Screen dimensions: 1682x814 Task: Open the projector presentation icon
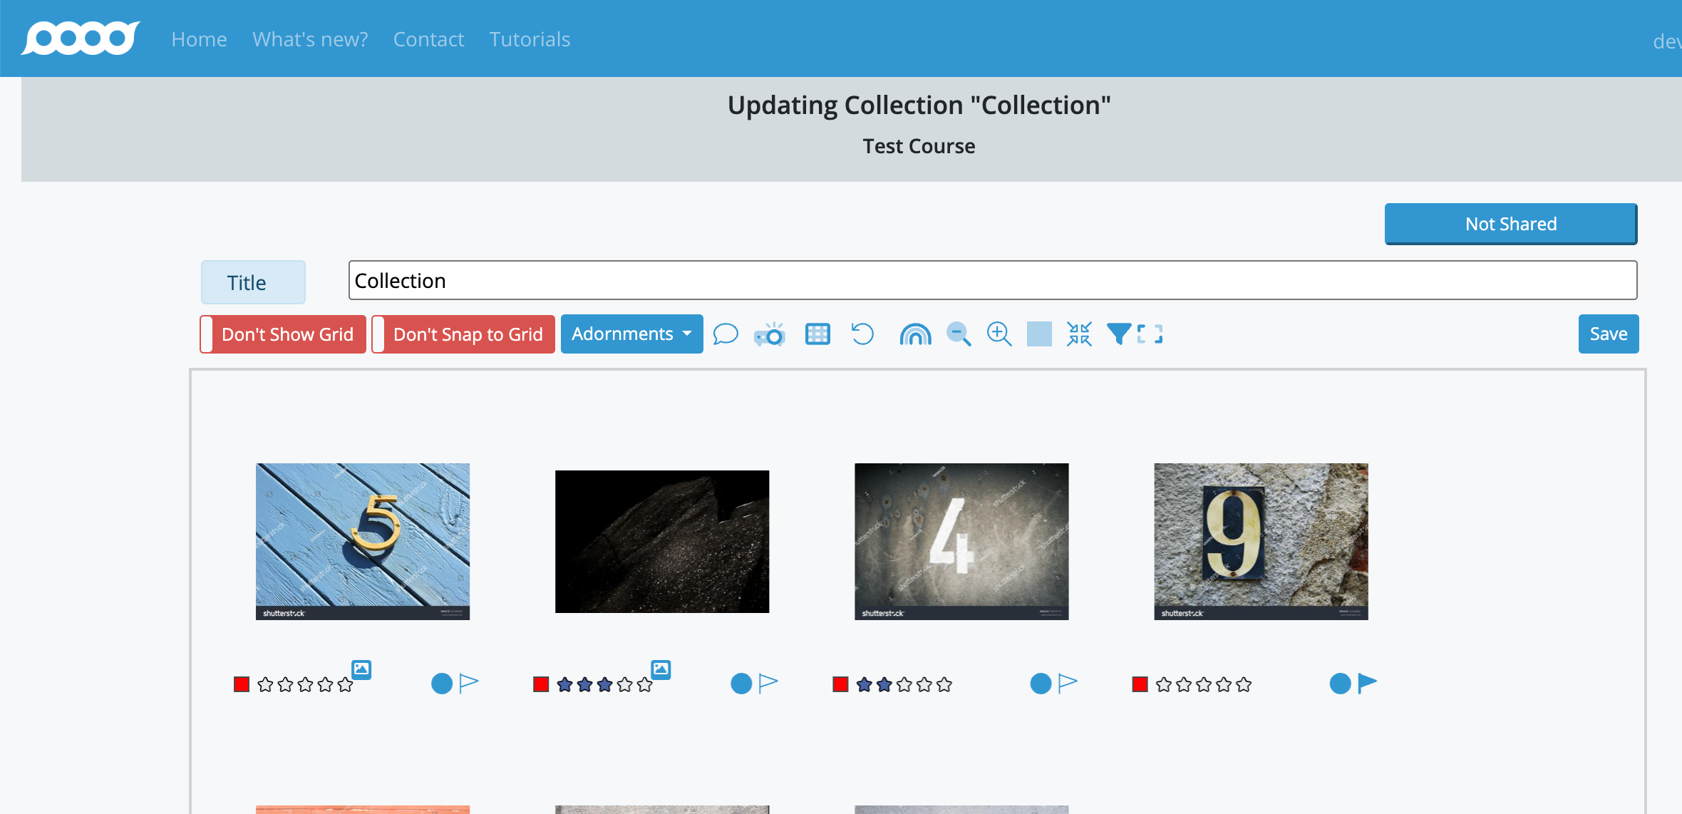tap(770, 334)
